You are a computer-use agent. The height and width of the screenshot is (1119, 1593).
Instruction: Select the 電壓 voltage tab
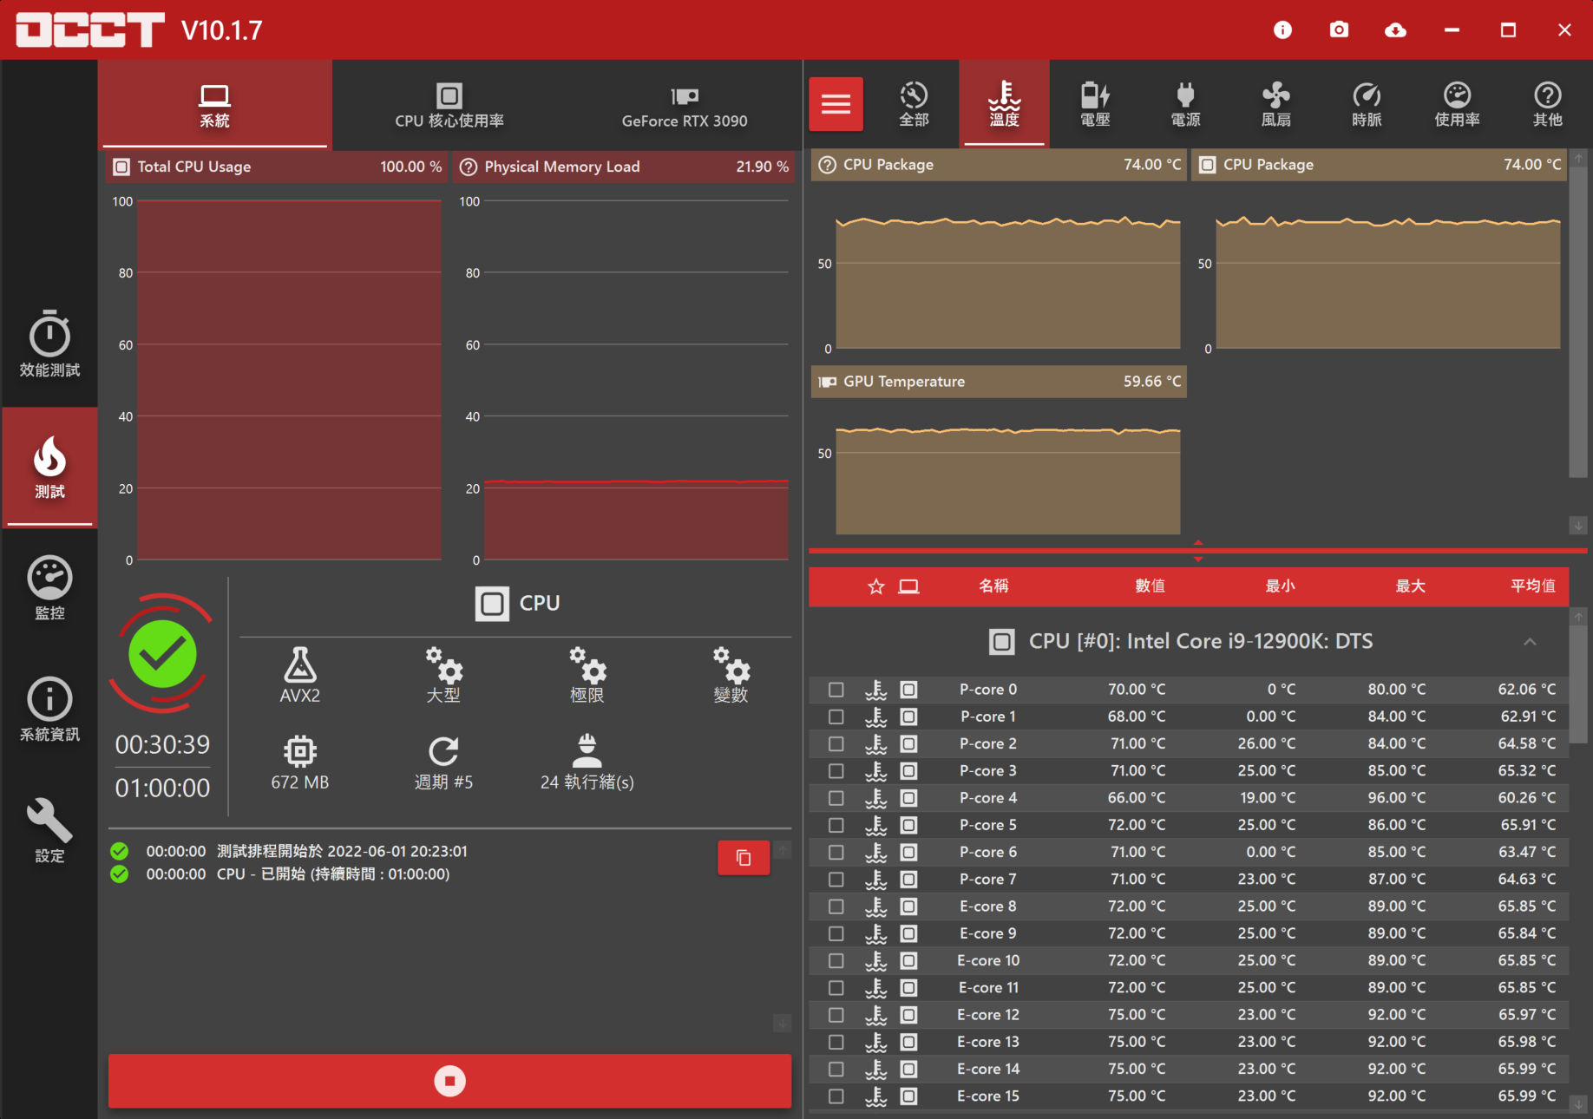tap(1095, 104)
